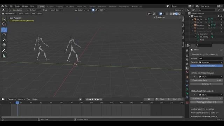Activate the Rotate tool

(x=4, y=35)
